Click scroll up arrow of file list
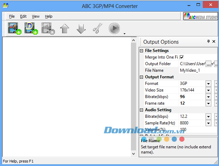Viewport: 219px width, 166px height. pyautogui.click(x=134, y=40)
